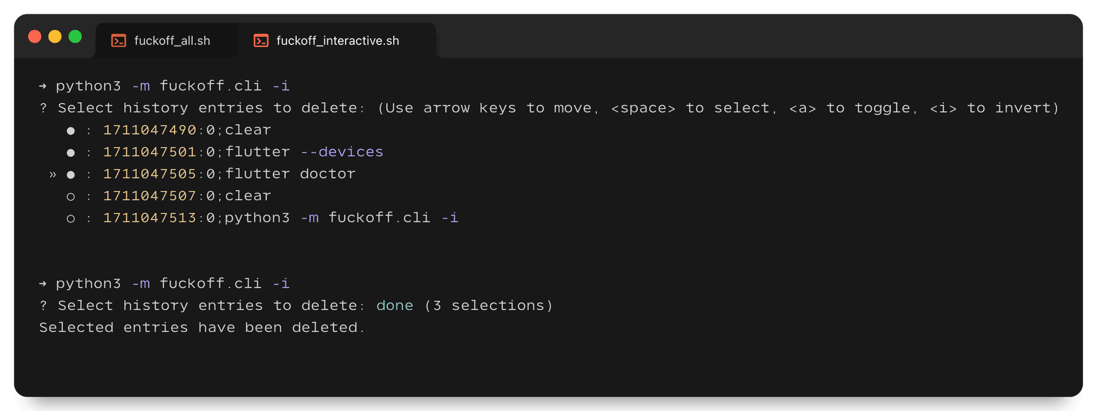Screen dimensions: 1097x411
Task: Click the second prompt arrow before python3
Action: pyautogui.click(x=43, y=283)
